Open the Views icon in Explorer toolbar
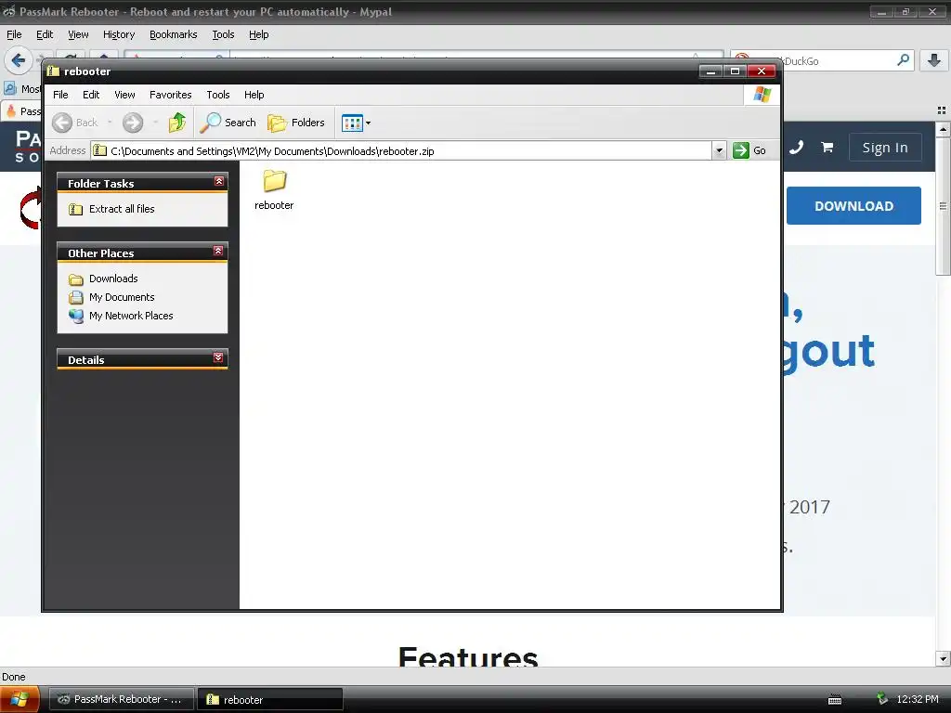The image size is (951, 713). (x=352, y=123)
